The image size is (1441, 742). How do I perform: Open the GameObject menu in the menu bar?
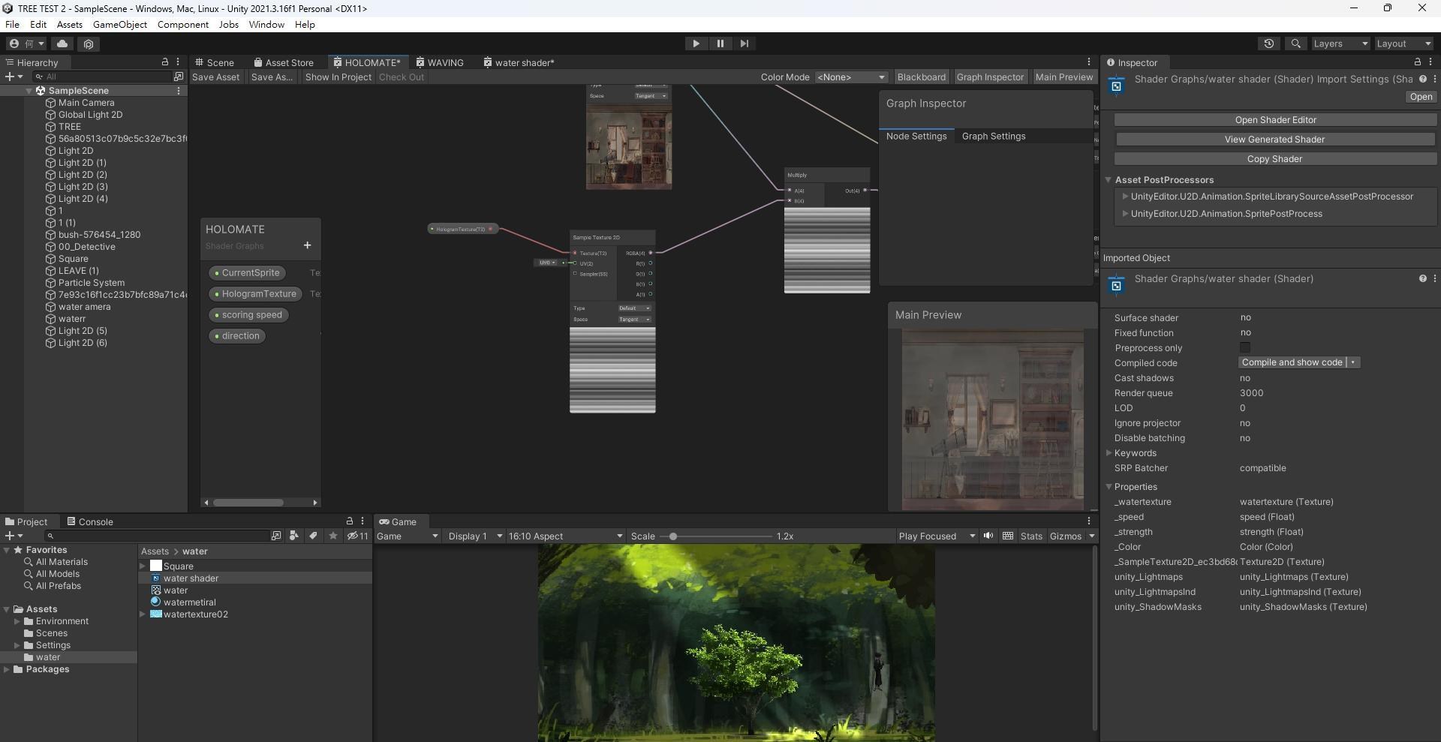(119, 24)
